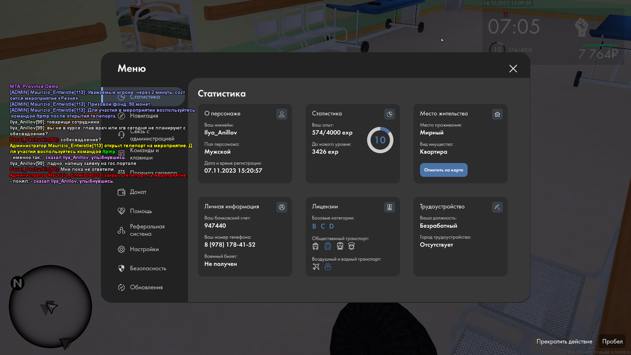The width and height of the screenshot is (631, 355).
Task: Click the fist icon in HUD
Action: pos(583,27)
